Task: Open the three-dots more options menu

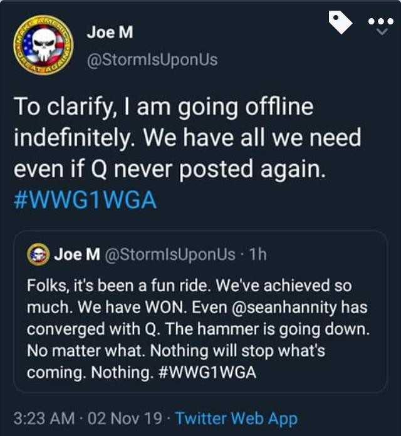Action: pos(380,21)
